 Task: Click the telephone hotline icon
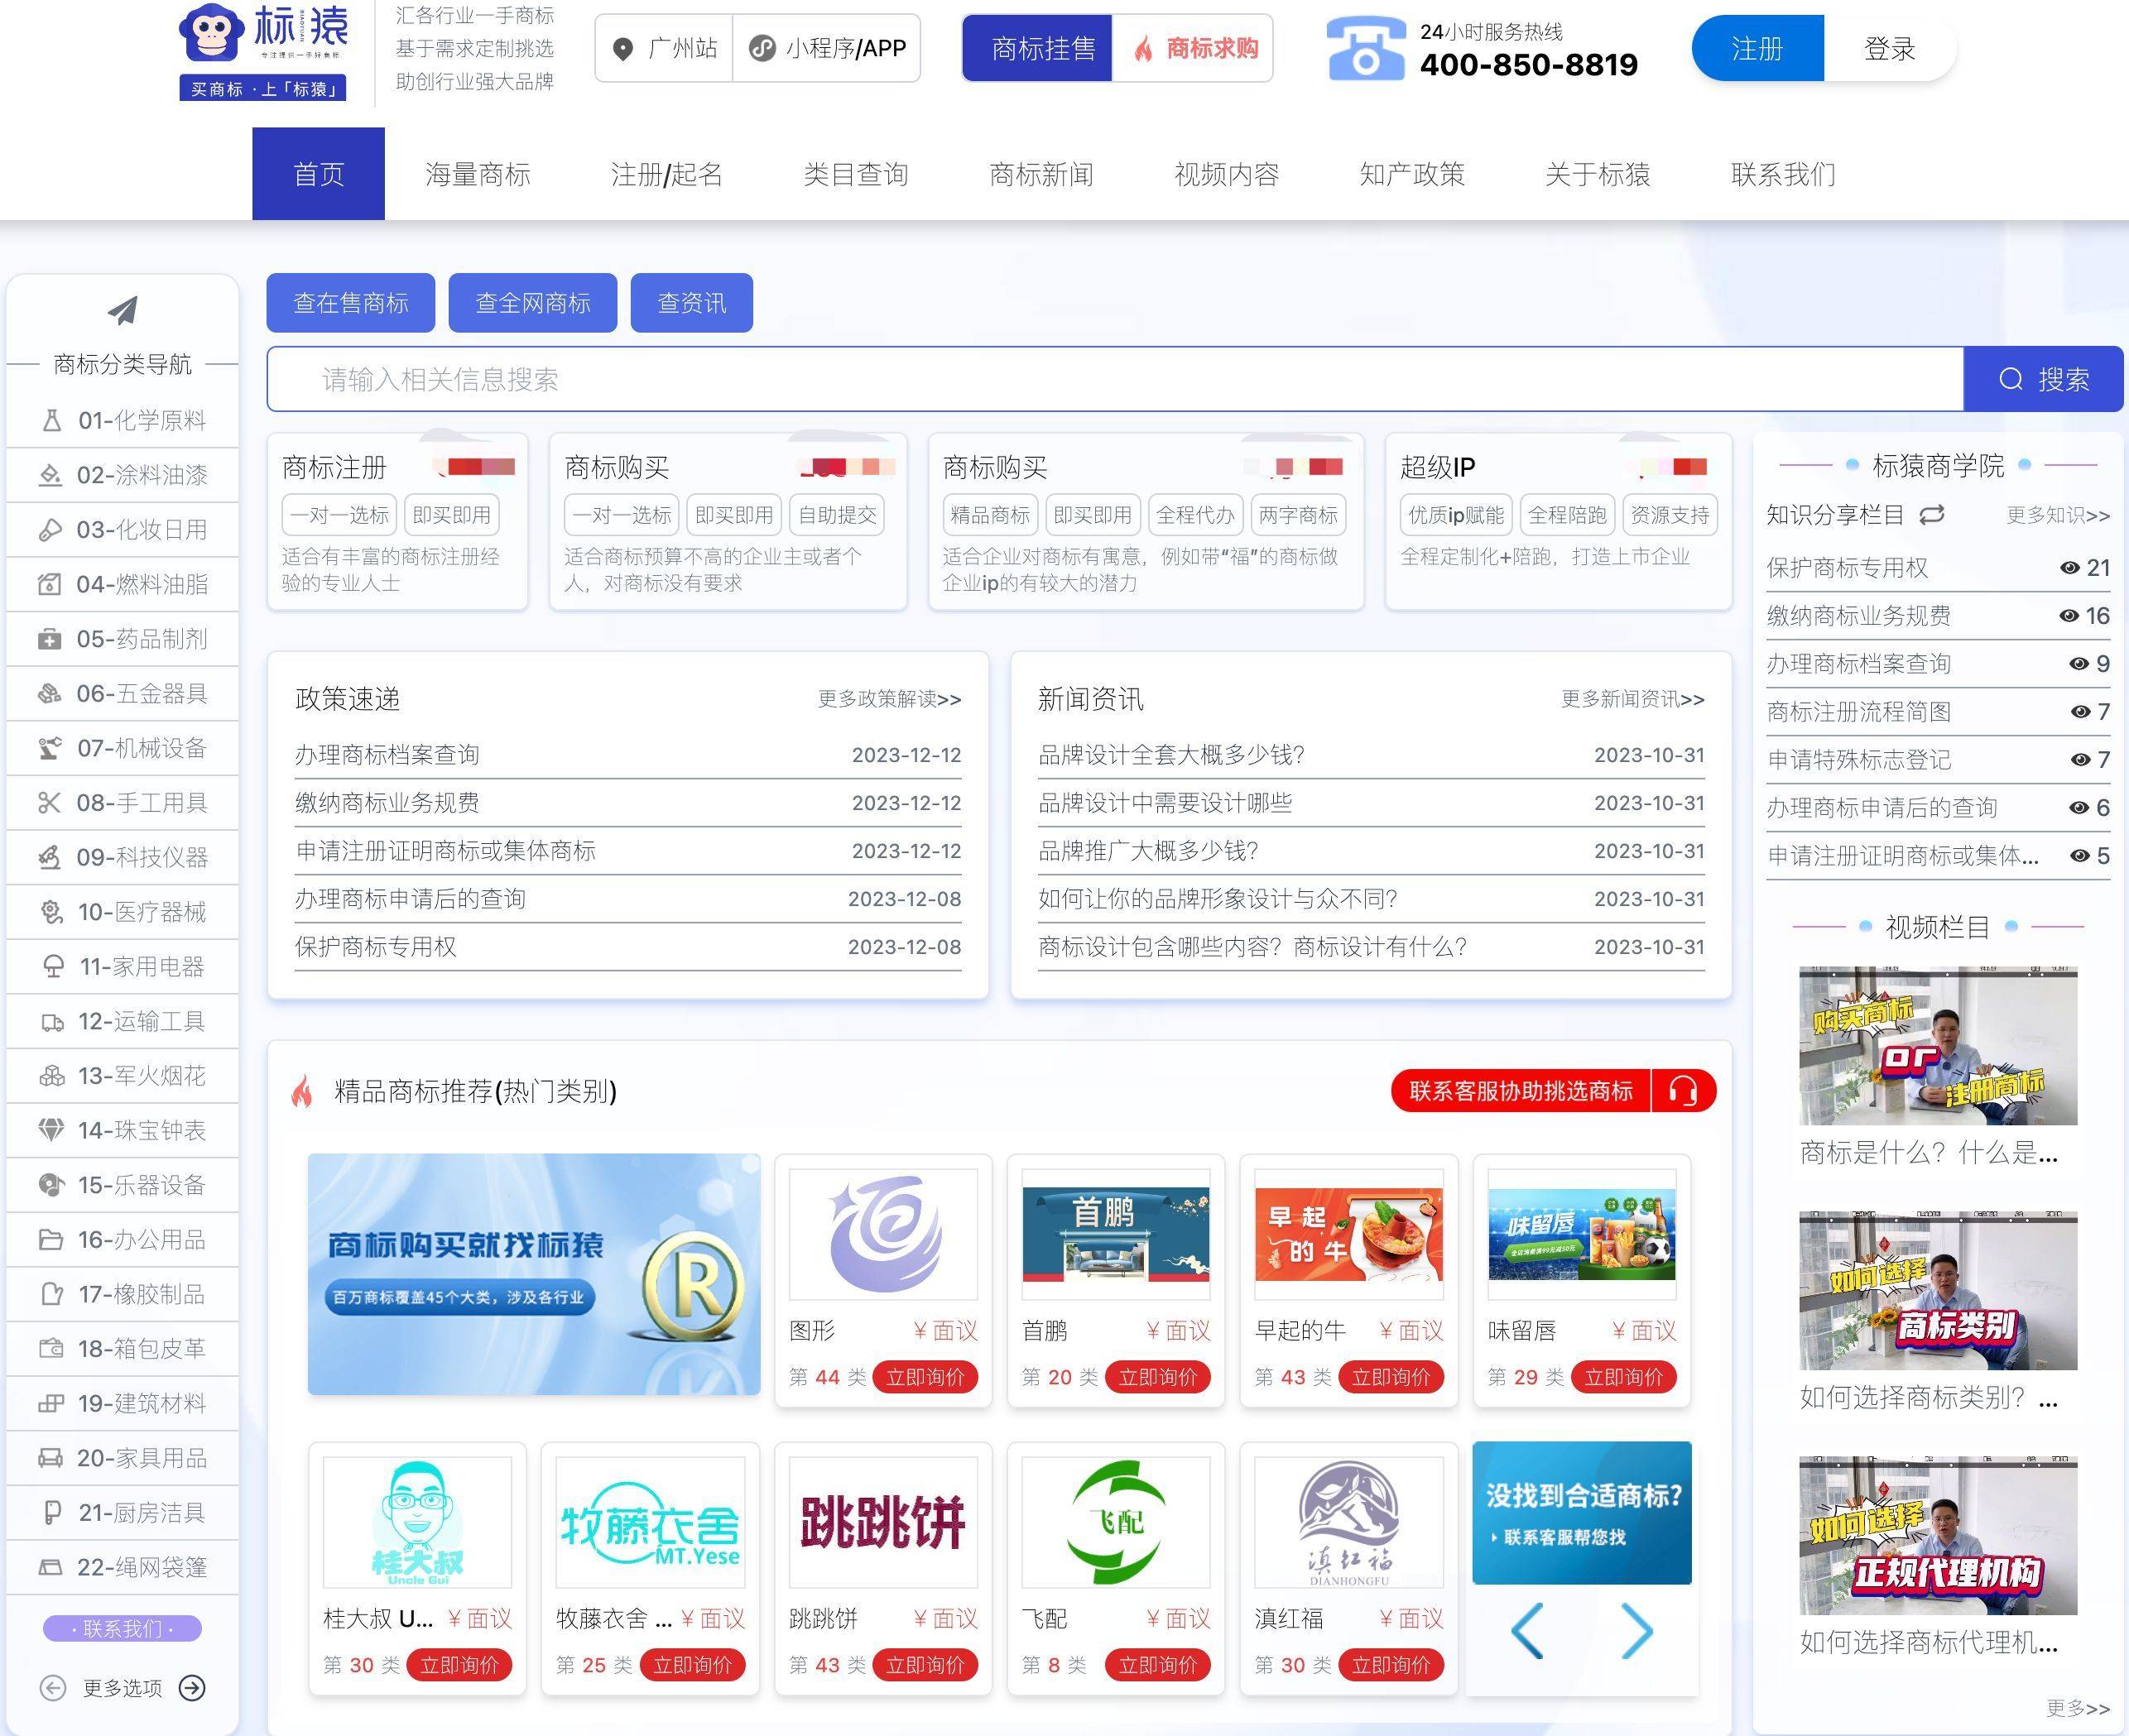[x=1368, y=47]
